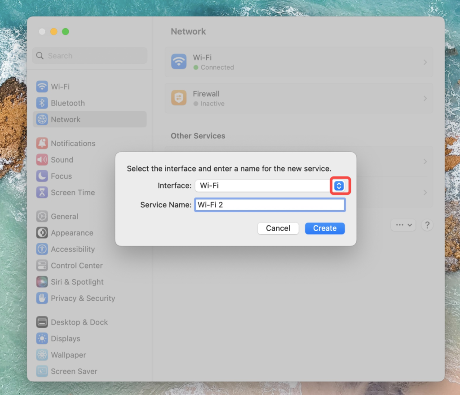Select the Wi-Fi icon in the sidebar
Image resolution: width=460 pixels, height=395 pixels.
click(41, 86)
